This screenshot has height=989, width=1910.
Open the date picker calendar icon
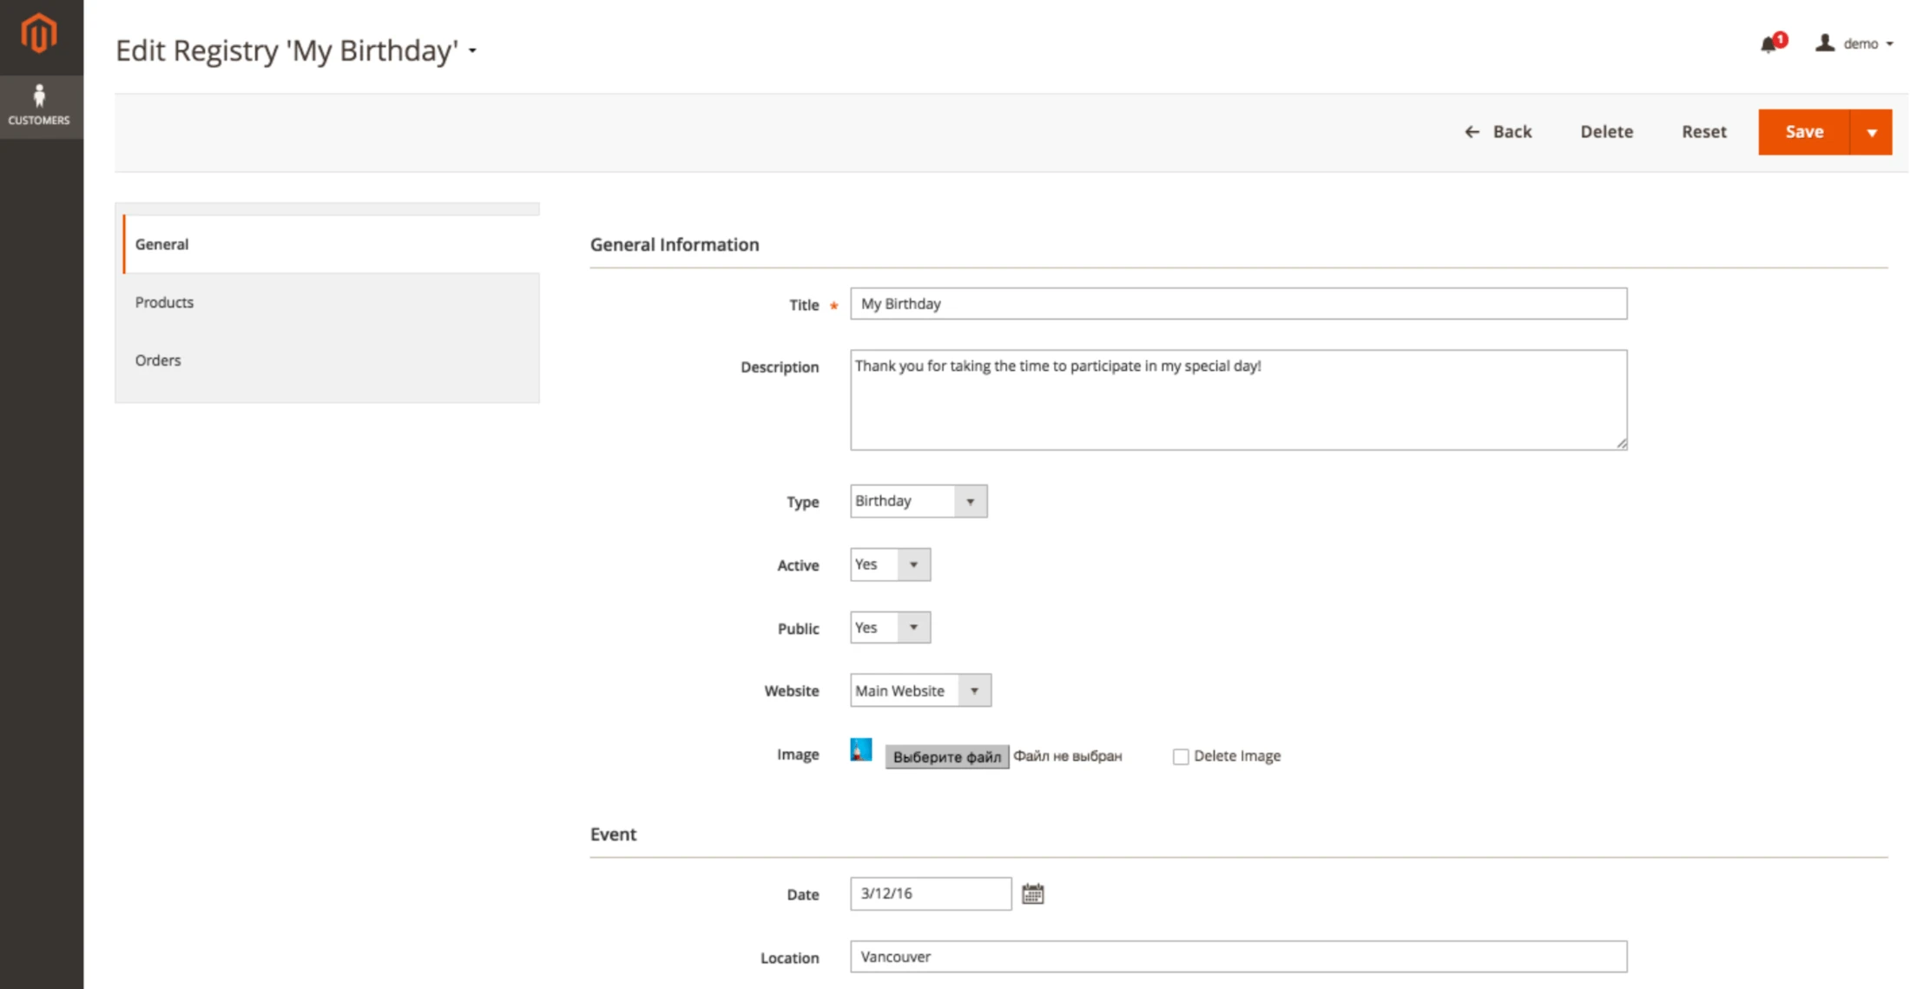1032,893
